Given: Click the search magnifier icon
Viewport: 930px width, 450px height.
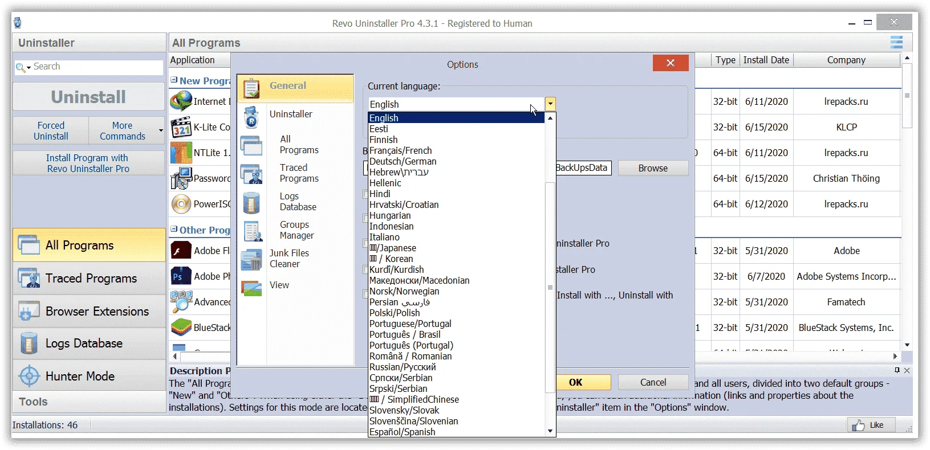Looking at the screenshot, I should (x=21, y=68).
